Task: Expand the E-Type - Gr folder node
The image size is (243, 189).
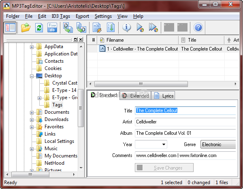Action: [39, 98]
